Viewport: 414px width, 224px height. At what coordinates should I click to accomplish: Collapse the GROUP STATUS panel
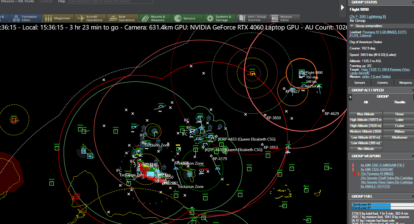pyautogui.click(x=412, y=2)
